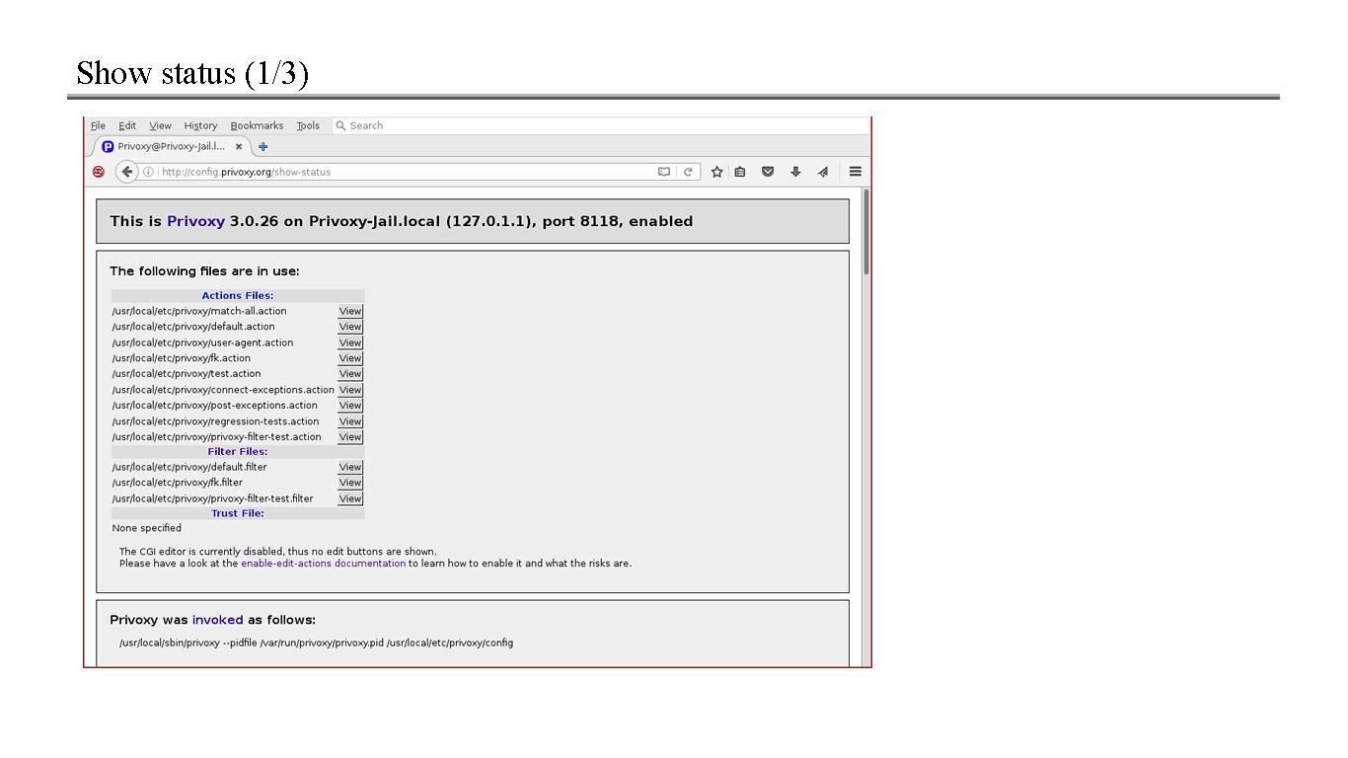Click the /usr/local/etc/privoxy/regression-tests.action path text
Viewport: 1348px width, 758px height.
[215, 421]
